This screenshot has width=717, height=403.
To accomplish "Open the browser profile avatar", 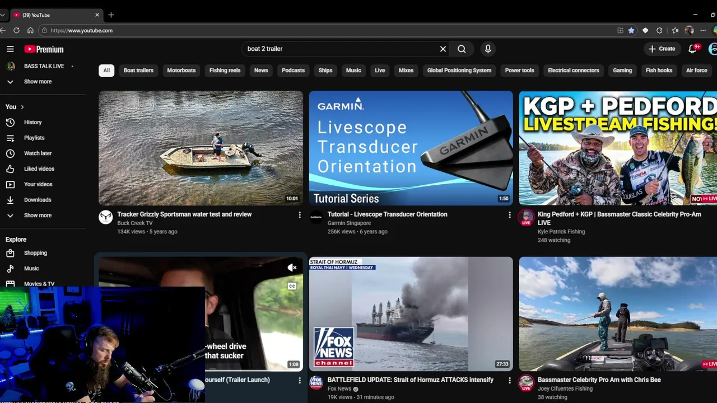I will coord(689,30).
